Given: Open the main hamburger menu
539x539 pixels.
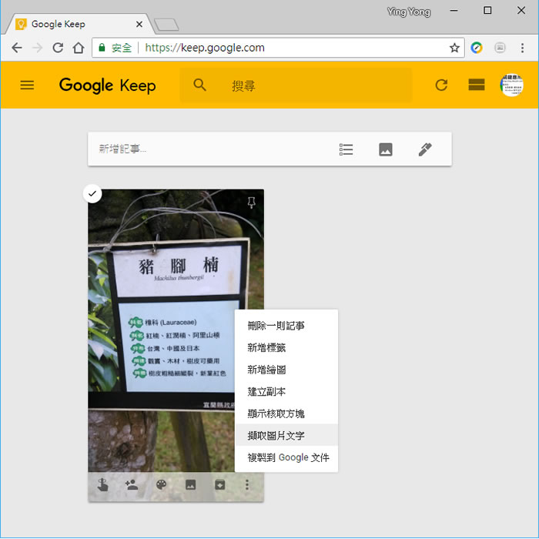Looking at the screenshot, I should point(27,85).
